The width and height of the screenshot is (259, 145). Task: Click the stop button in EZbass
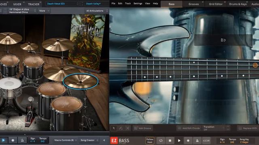click(170, 141)
